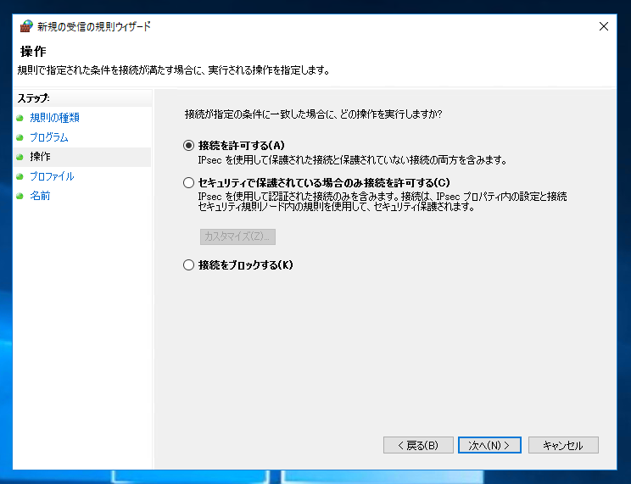
Task: Click the ステップ: sidebar header
Action: click(x=33, y=98)
